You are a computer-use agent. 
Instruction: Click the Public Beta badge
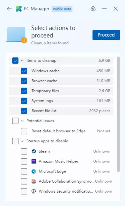click(x=62, y=9)
